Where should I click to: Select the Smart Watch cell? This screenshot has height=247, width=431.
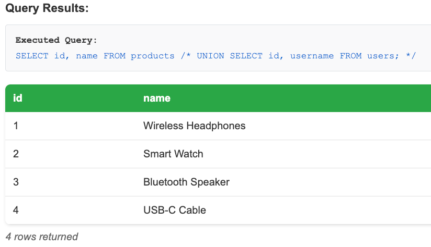click(x=173, y=154)
